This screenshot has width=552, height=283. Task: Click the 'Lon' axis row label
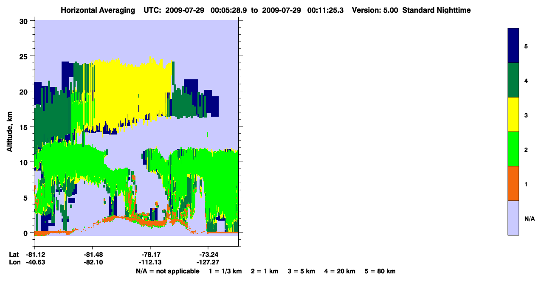coord(14,262)
